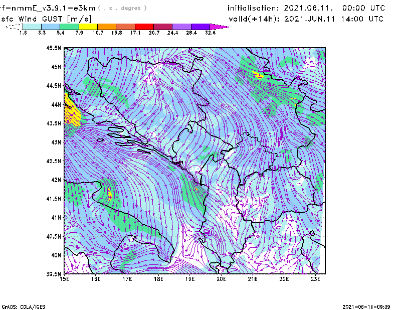Click the '22E' longitude label
Viewport: 401px width, 310px height.
tap(284, 279)
